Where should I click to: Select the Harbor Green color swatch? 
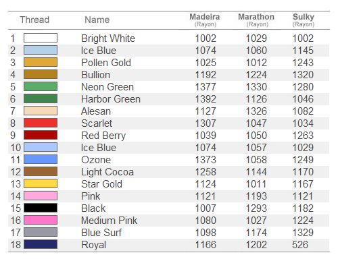click(x=41, y=98)
